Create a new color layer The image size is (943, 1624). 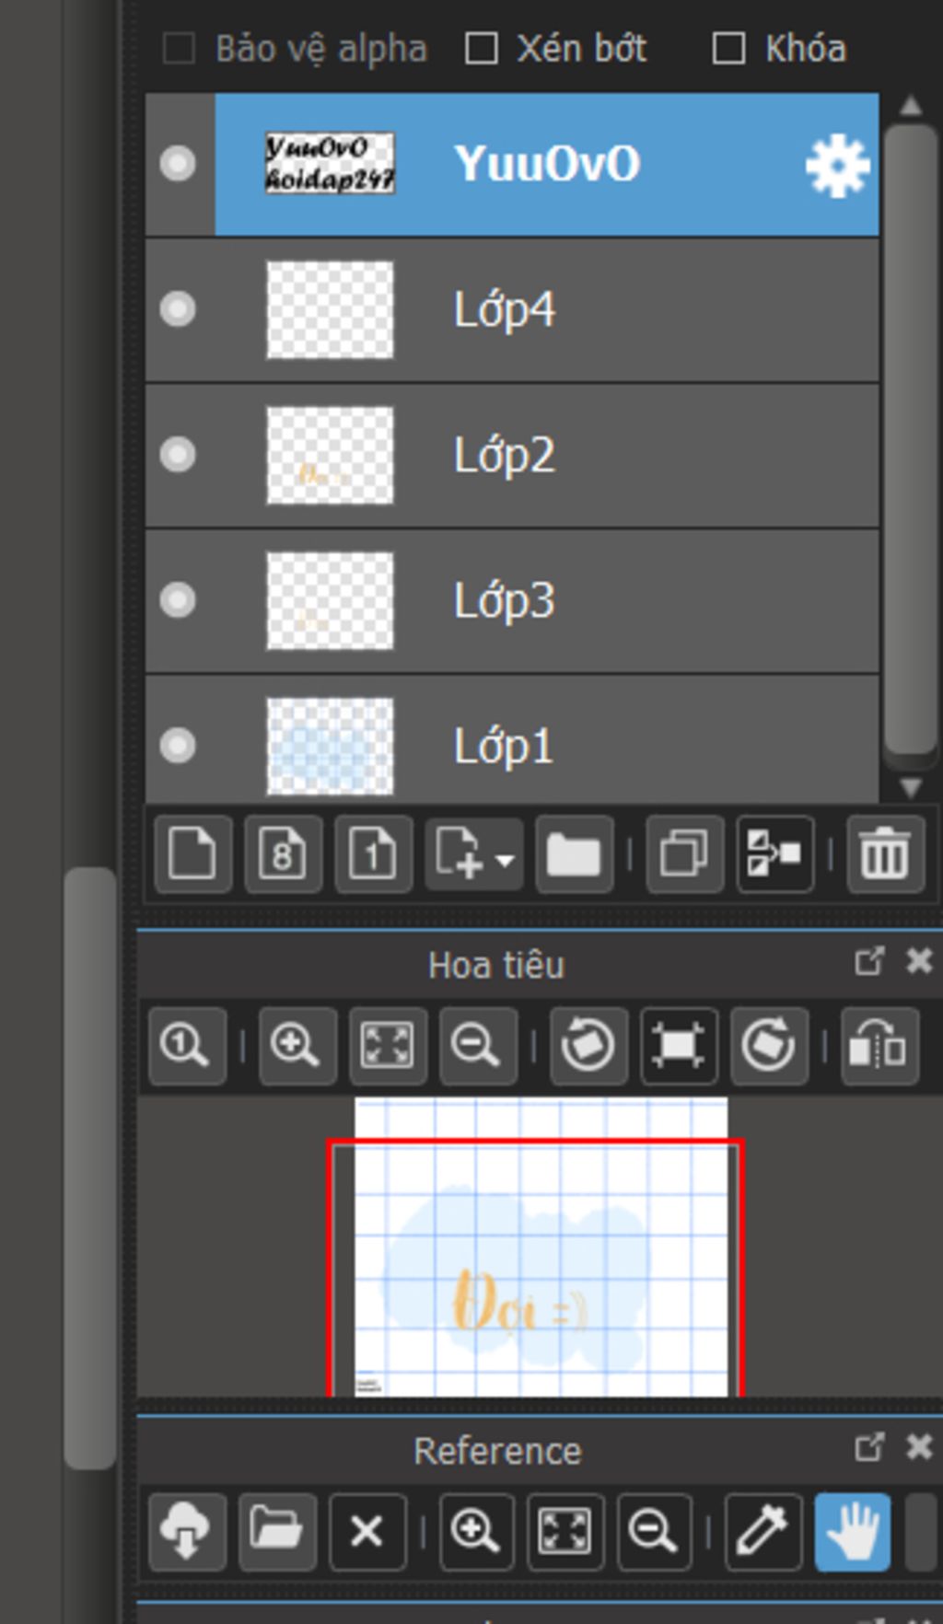click(192, 854)
